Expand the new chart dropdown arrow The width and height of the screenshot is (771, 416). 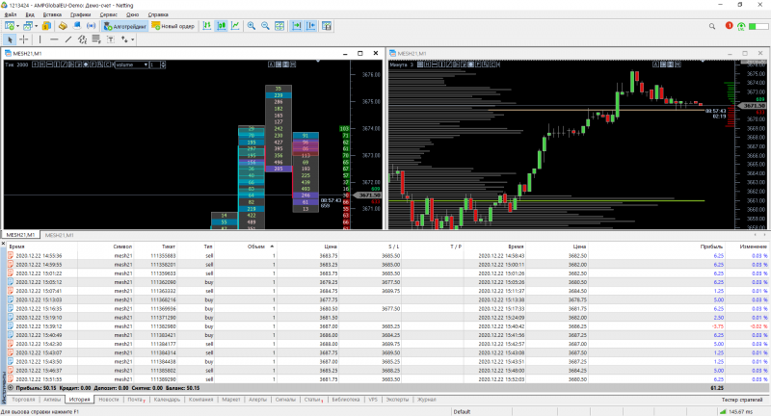click(x=17, y=26)
